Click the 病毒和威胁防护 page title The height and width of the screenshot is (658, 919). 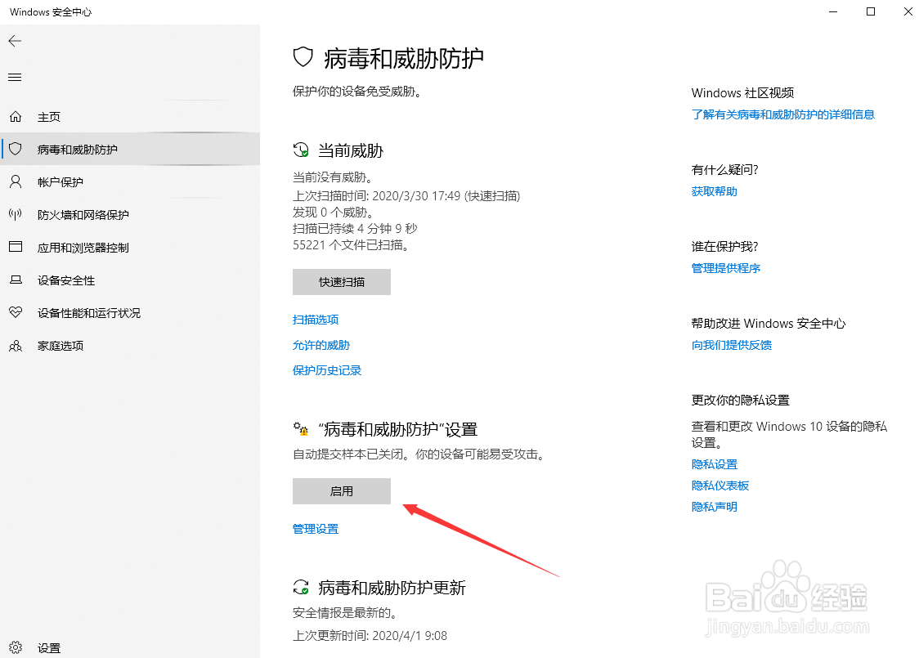click(x=404, y=58)
